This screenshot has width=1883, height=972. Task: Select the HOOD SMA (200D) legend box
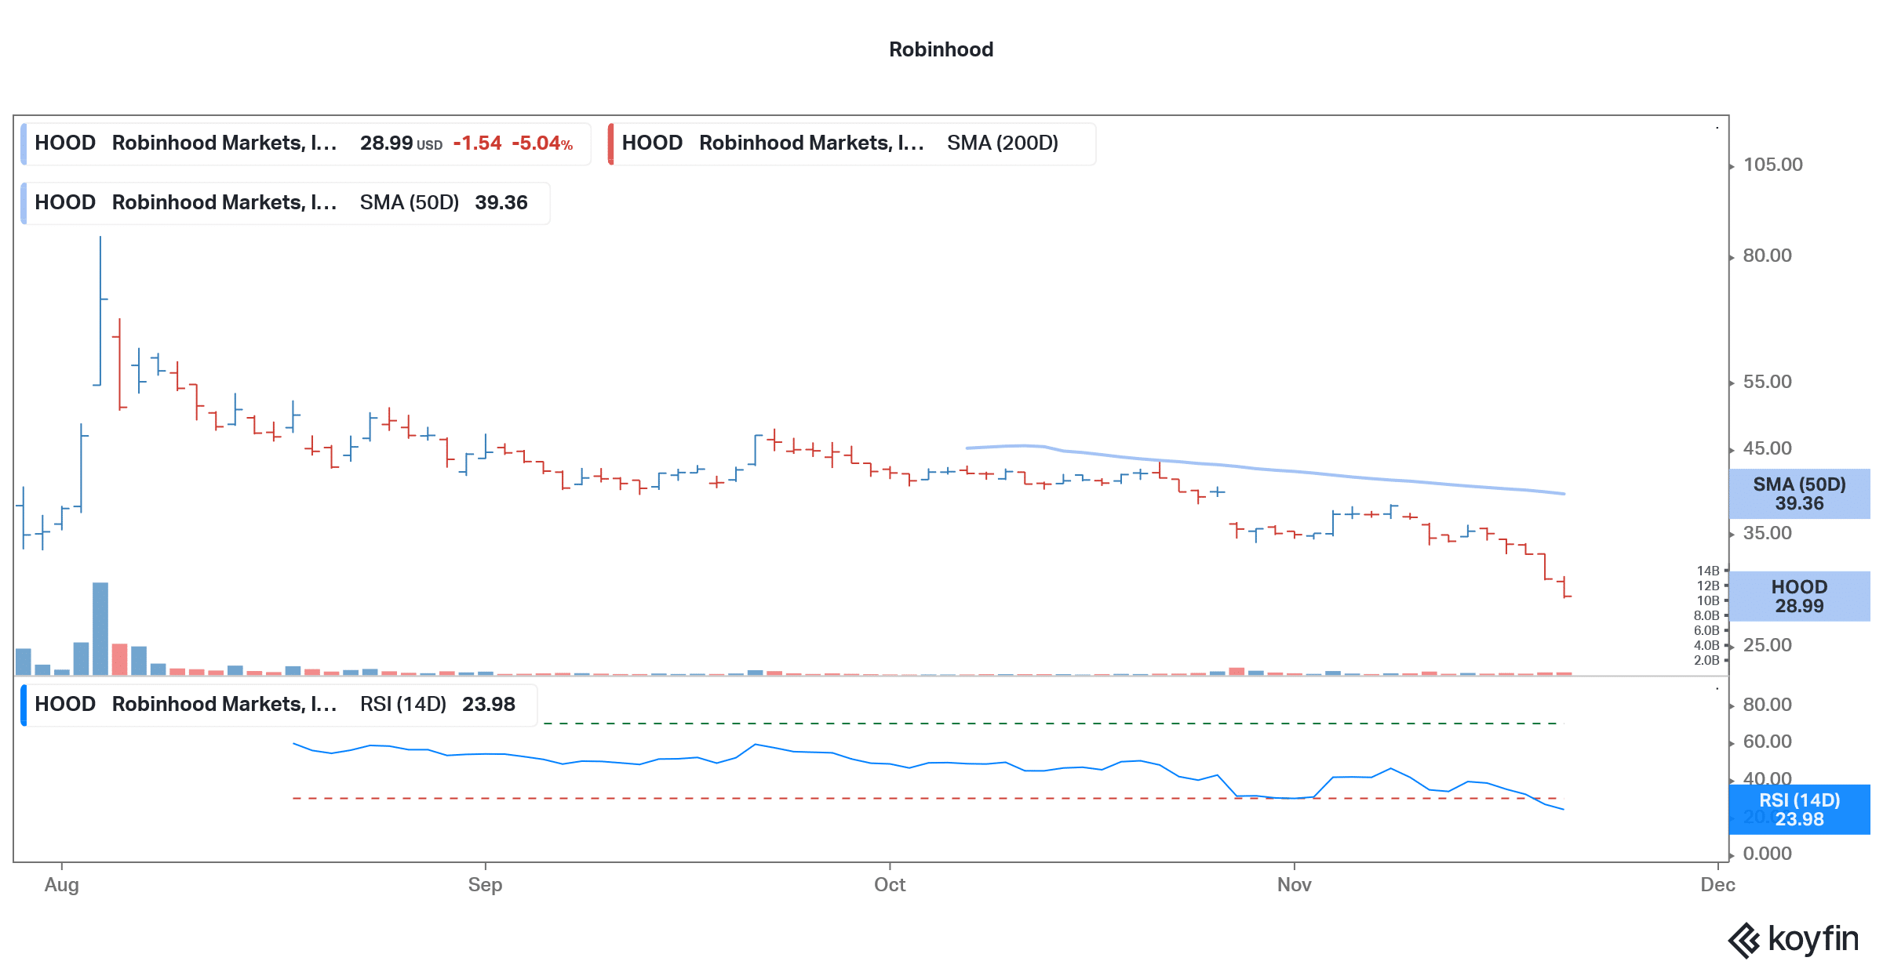[852, 143]
